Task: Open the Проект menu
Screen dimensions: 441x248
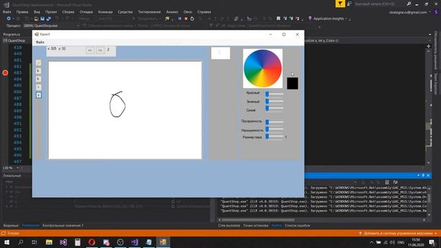Action: [x=51, y=12]
